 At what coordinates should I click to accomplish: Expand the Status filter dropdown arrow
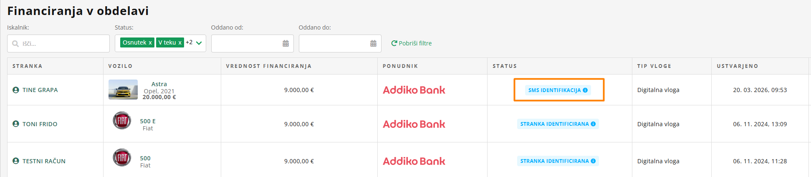pyautogui.click(x=199, y=43)
